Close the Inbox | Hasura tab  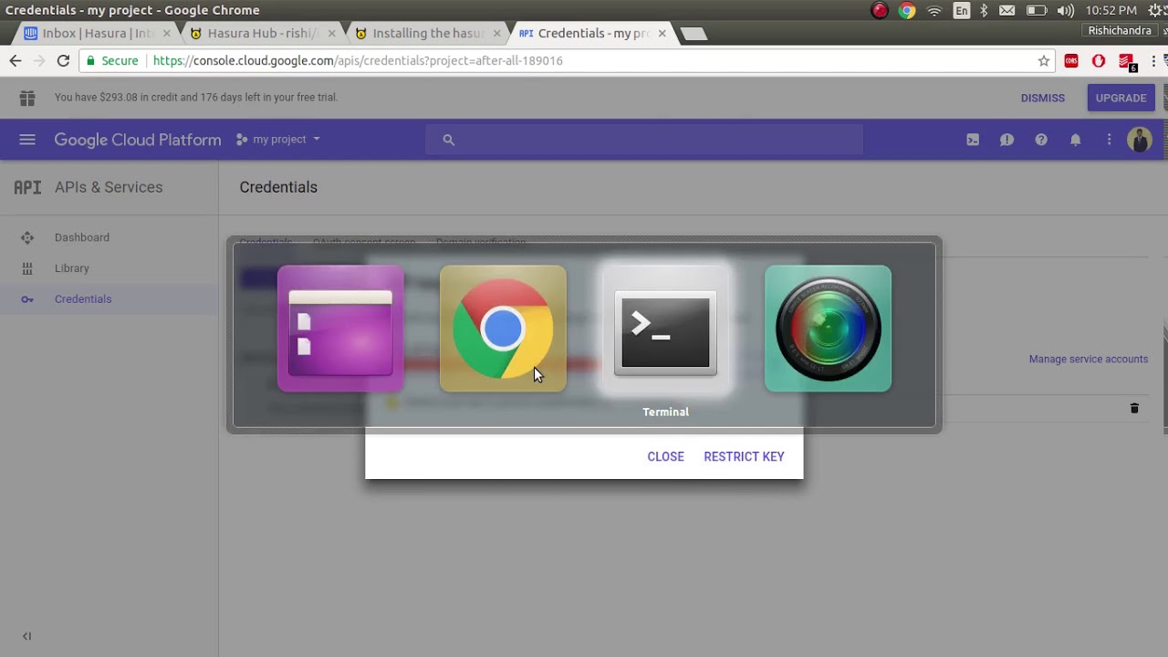(166, 33)
